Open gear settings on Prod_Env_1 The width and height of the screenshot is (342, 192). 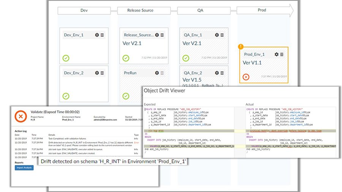click(x=277, y=55)
